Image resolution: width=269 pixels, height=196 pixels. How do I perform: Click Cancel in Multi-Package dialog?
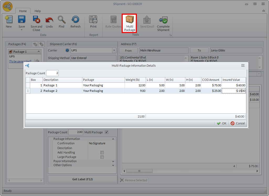click(238, 123)
